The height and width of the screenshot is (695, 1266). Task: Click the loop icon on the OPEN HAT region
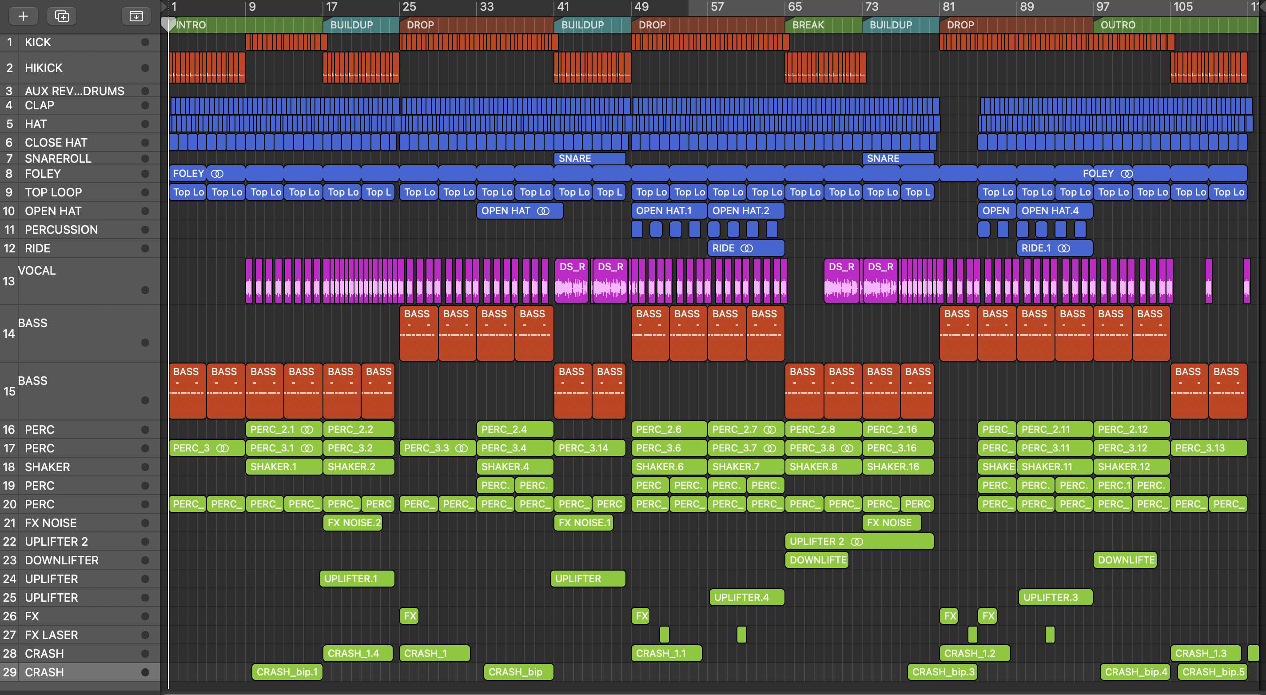click(x=543, y=211)
